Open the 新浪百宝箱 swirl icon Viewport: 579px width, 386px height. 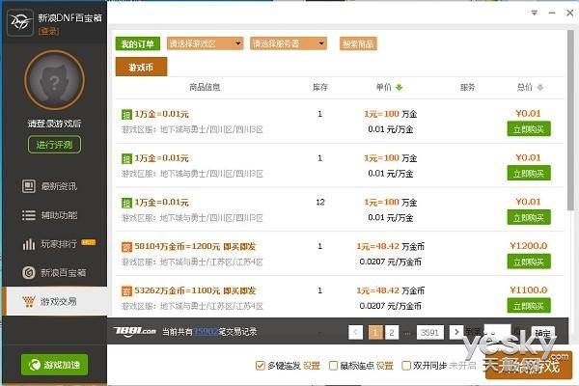tap(28, 272)
